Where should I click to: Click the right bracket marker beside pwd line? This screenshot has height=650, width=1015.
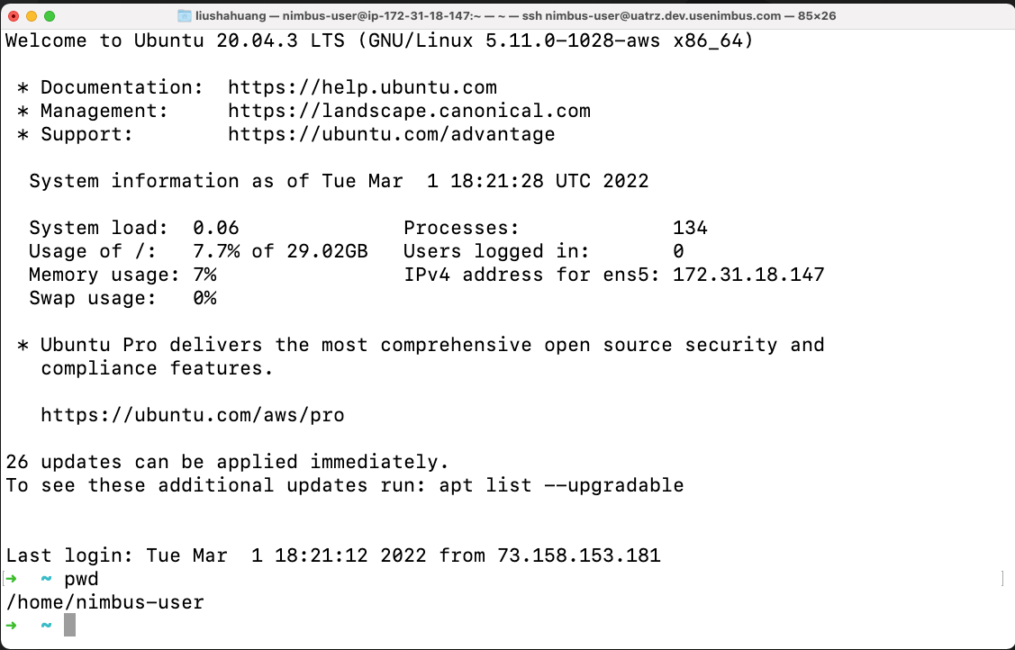pyautogui.click(x=1002, y=578)
